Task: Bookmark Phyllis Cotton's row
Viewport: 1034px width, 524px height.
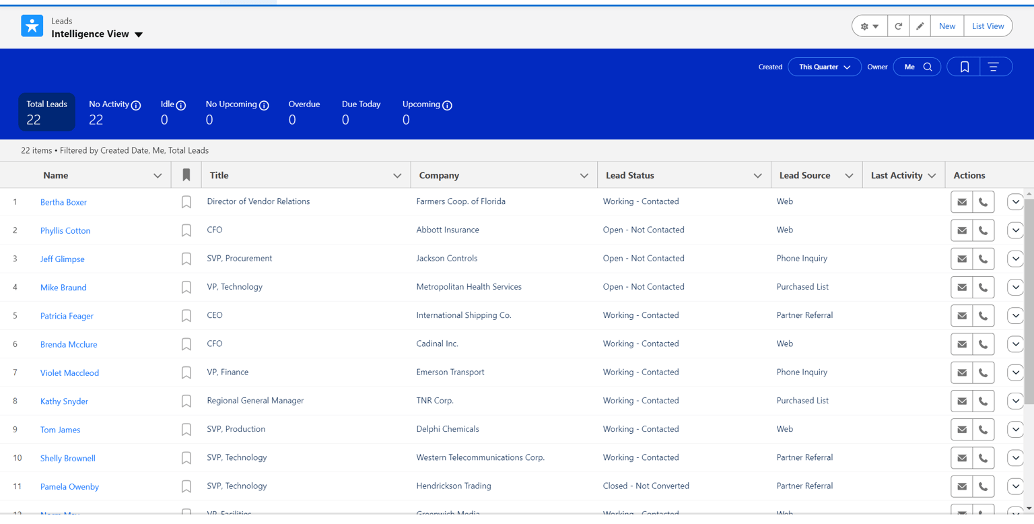Action: [x=186, y=230]
